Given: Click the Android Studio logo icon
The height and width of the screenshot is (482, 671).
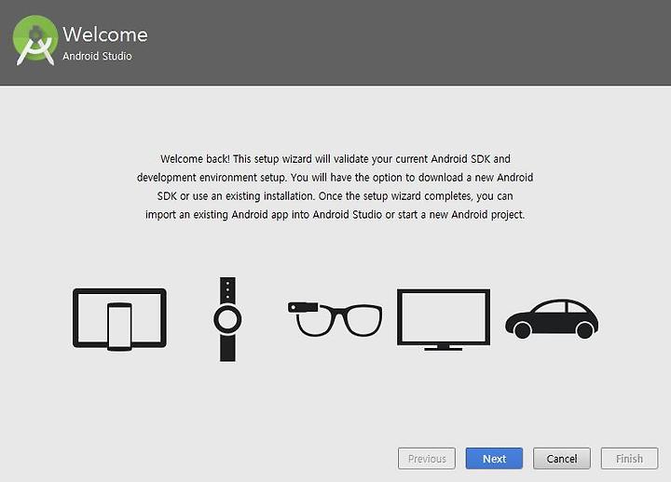Looking at the screenshot, I should [35, 41].
